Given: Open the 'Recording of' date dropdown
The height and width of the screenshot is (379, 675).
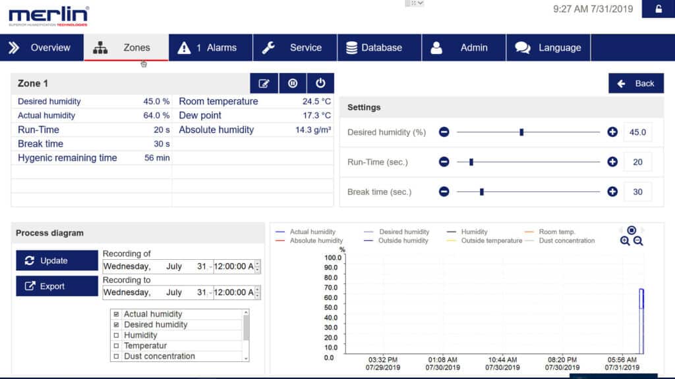Looking at the screenshot, I should click(x=211, y=266).
